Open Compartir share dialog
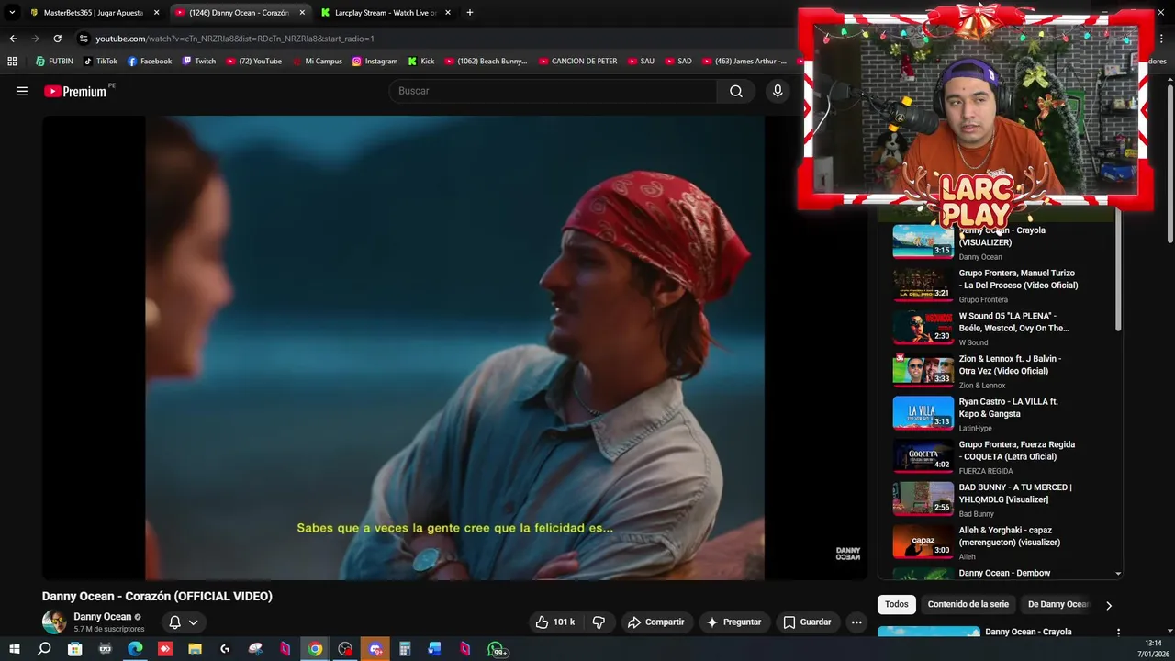 [656, 622]
